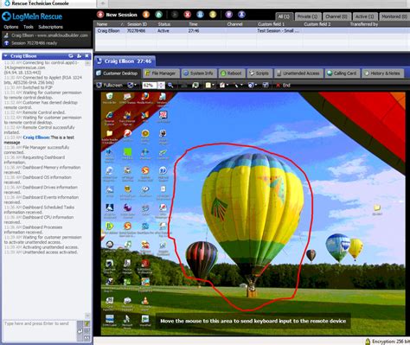
Task: Click the window icon left of End
Action: (266, 85)
